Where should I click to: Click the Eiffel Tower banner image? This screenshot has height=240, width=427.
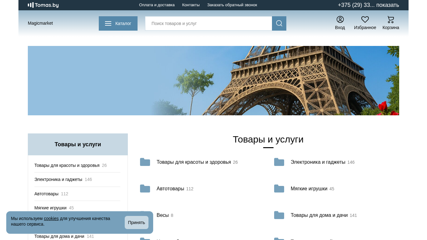click(x=213, y=81)
